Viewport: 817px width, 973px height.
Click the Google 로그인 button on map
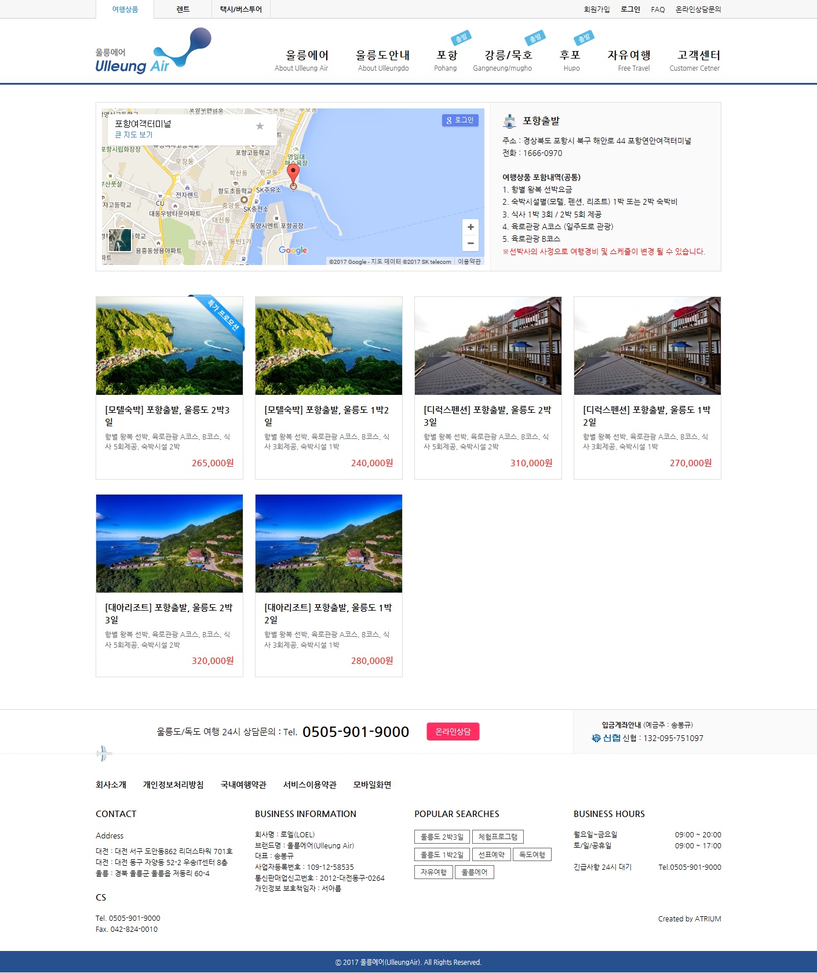point(460,120)
